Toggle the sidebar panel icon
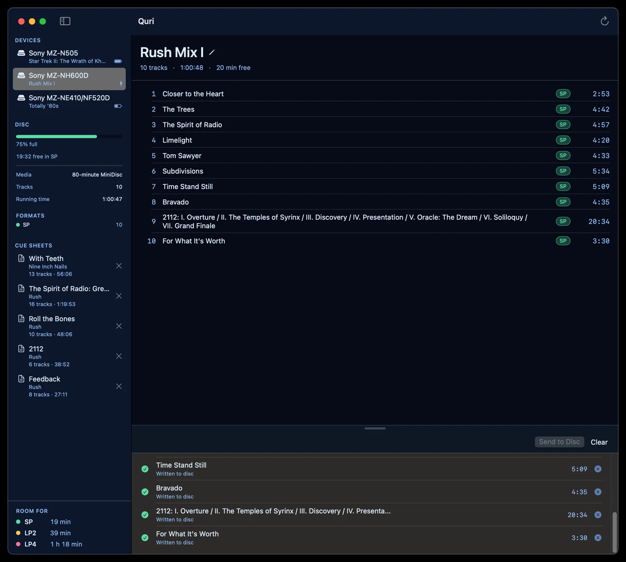The height and width of the screenshot is (562, 626). click(x=65, y=21)
